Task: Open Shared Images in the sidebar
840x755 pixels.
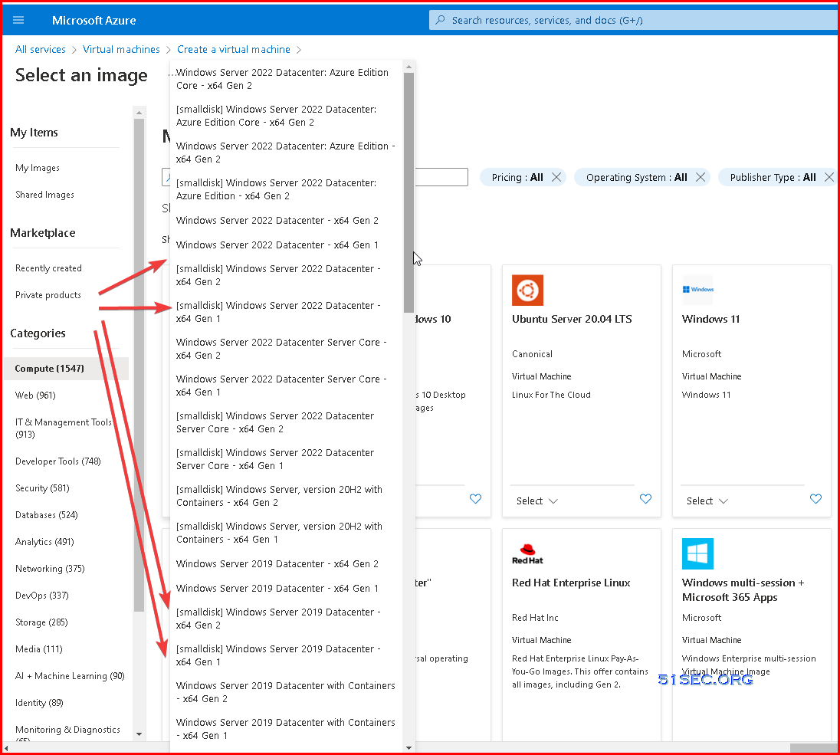Action: [x=45, y=195]
